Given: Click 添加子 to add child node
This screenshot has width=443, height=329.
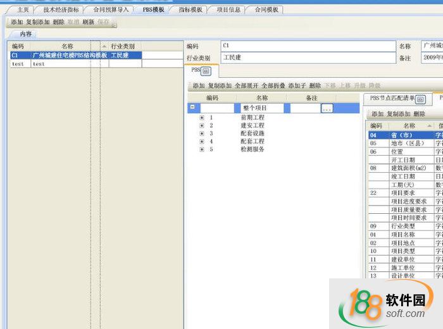Looking at the screenshot, I should point(297,85).
